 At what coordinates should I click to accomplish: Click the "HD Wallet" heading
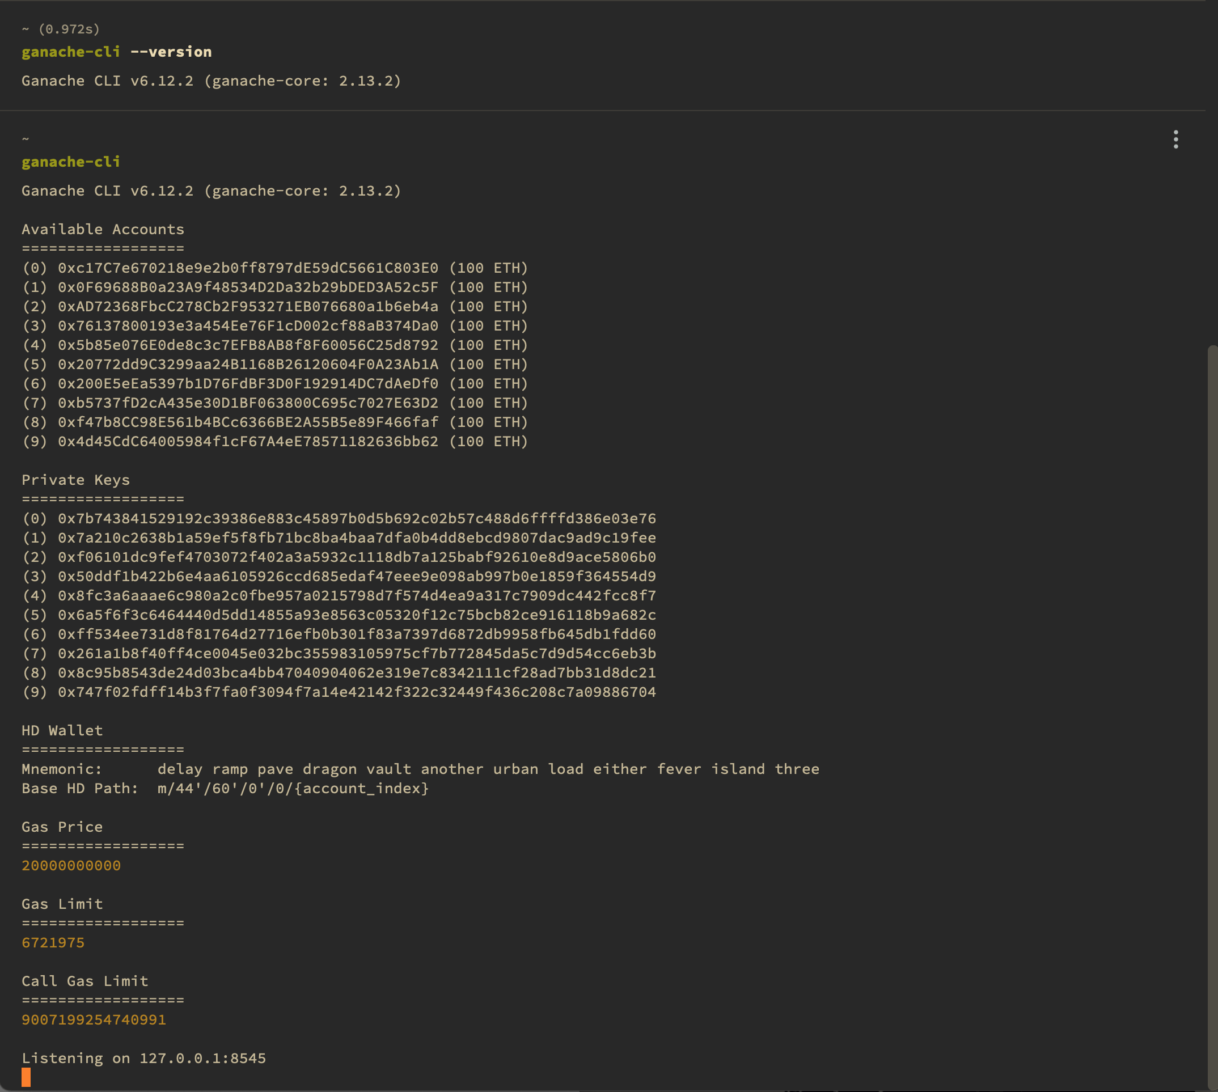pos(62,731)
